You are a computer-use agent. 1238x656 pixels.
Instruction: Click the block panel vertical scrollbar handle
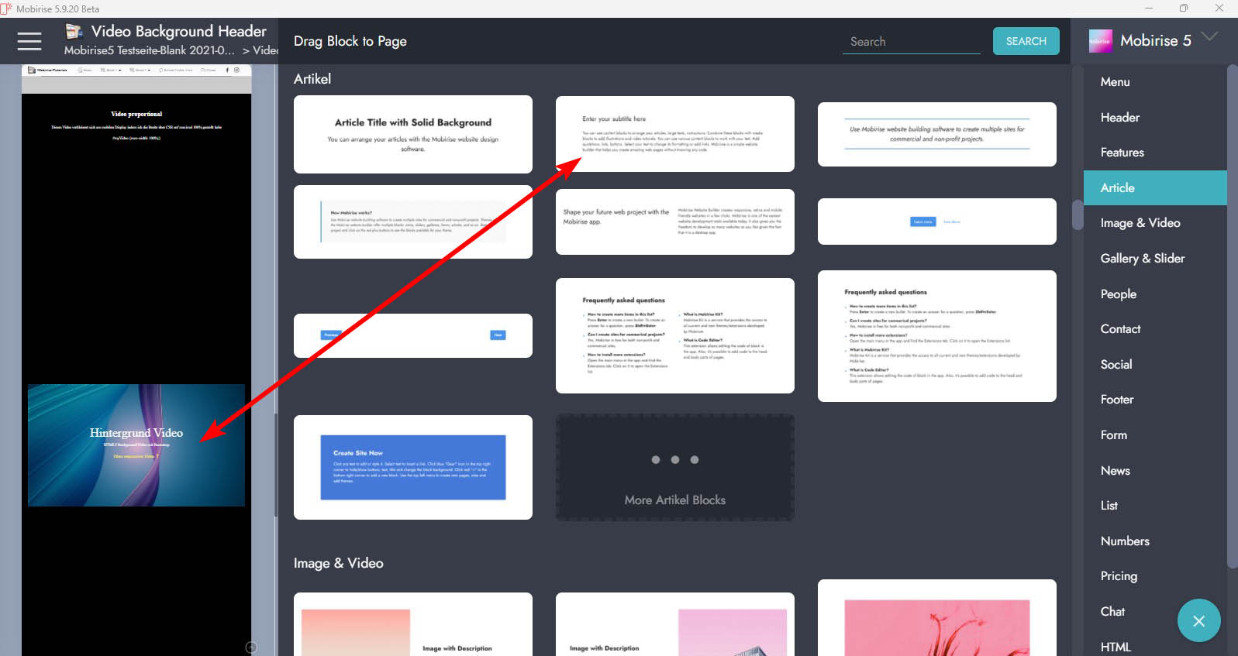click(x=1078, y=215)
